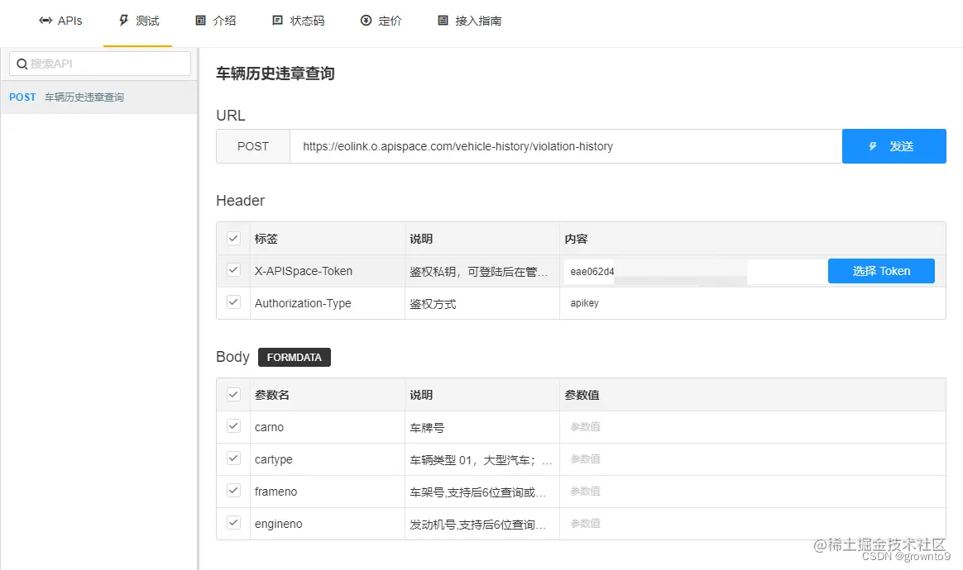Click the yen coin icon beside 定价
Viewport: 963px width, 570px height.
pyautogui.click(x=366, y=21)
